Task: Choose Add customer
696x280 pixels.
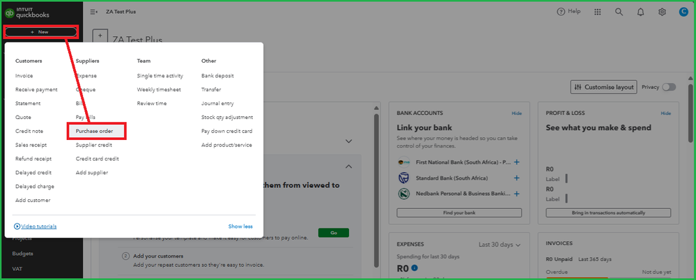Action: (33, 200)
